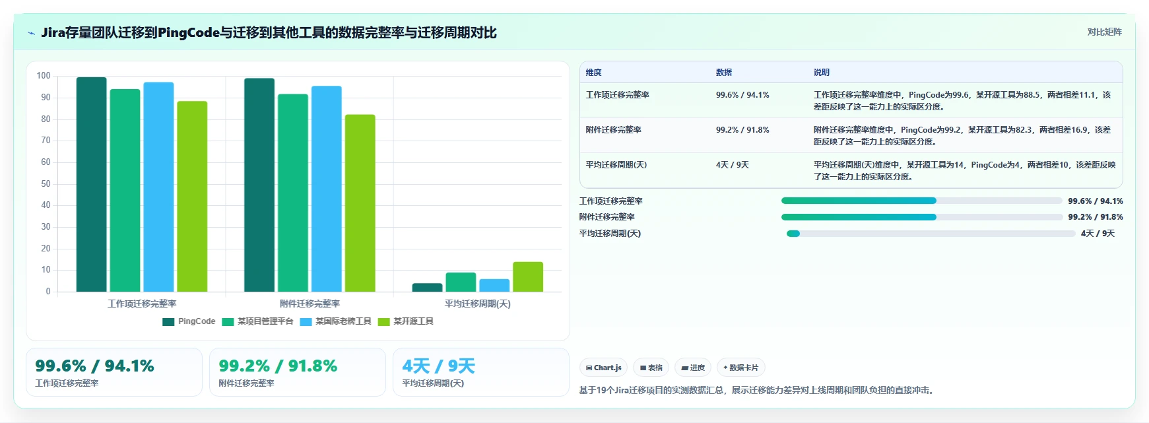Screen dimensions: 1149x423
Task: Select the 数据卡片 tag
Action: coord(740,368)
